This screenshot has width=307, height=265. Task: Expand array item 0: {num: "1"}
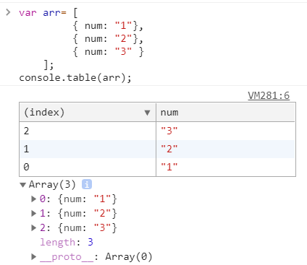coord(34,199)
